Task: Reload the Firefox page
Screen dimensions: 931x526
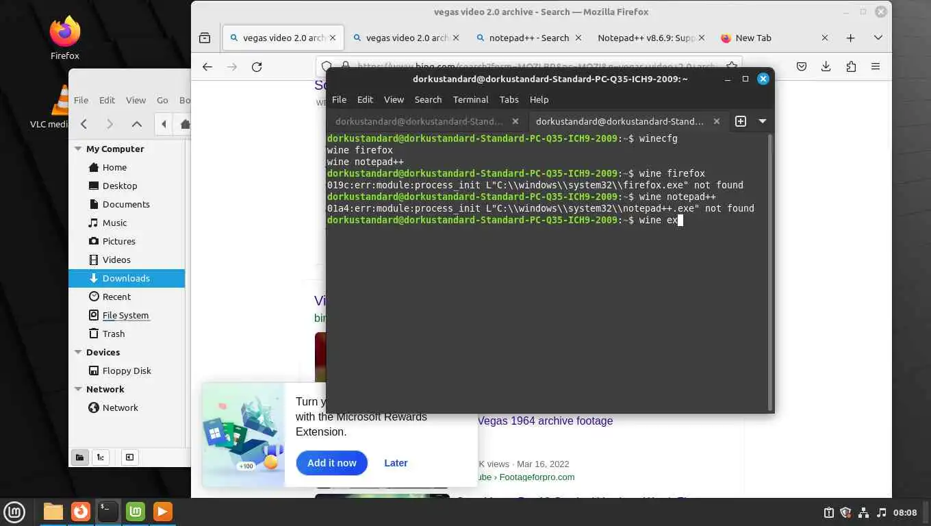Action: pyautogui.click(x=257, y=66)
